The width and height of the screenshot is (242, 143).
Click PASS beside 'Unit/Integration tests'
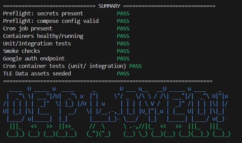[x=123, y=44]
